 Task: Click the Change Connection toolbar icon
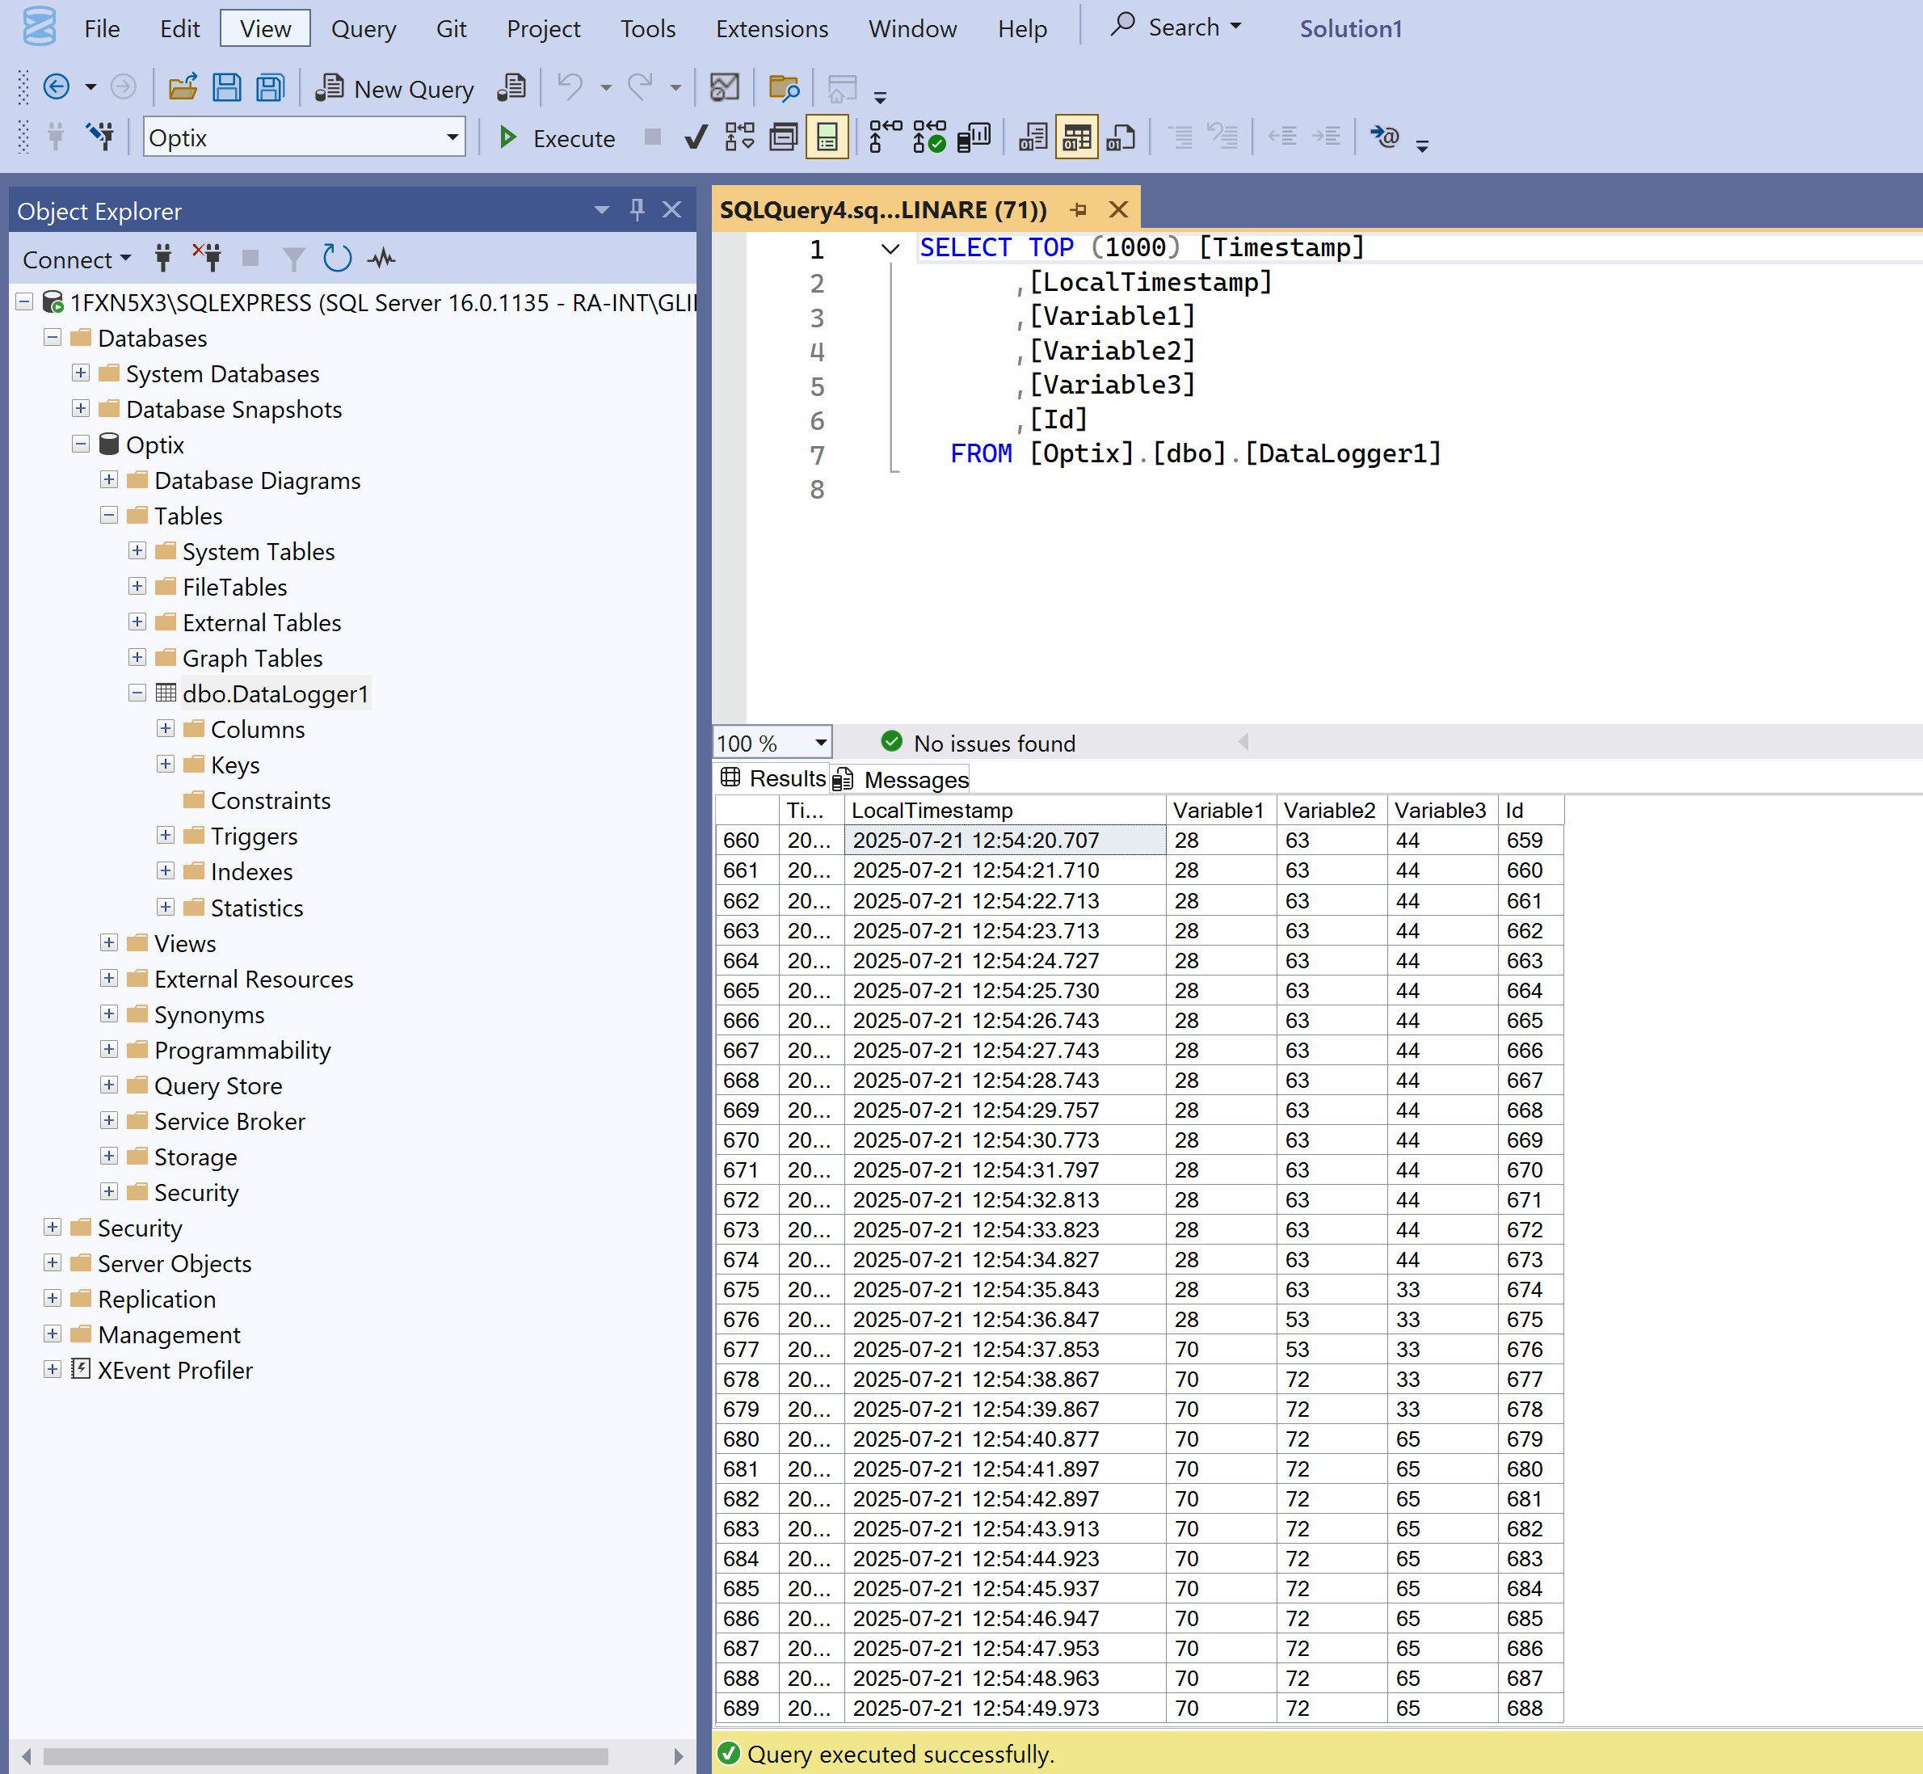point(100,137)
